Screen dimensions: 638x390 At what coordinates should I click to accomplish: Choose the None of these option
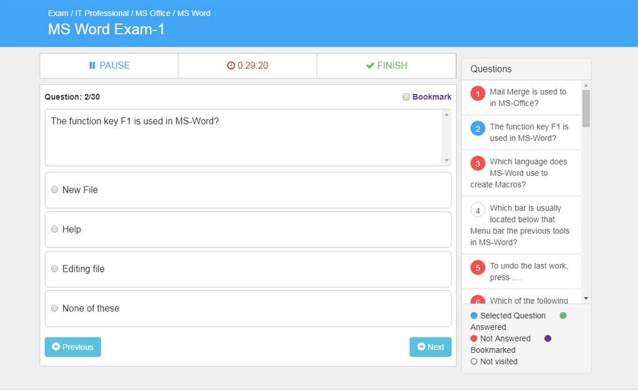248,308
